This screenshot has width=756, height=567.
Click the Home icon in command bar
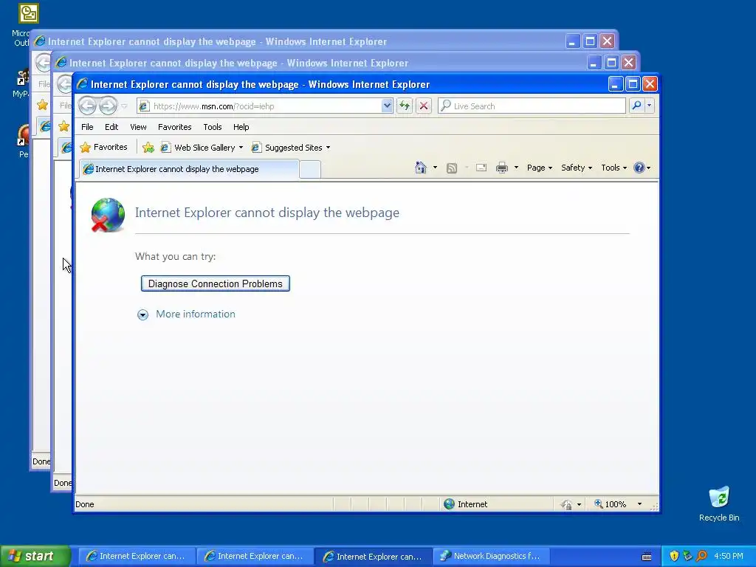(x=420, y=168)
